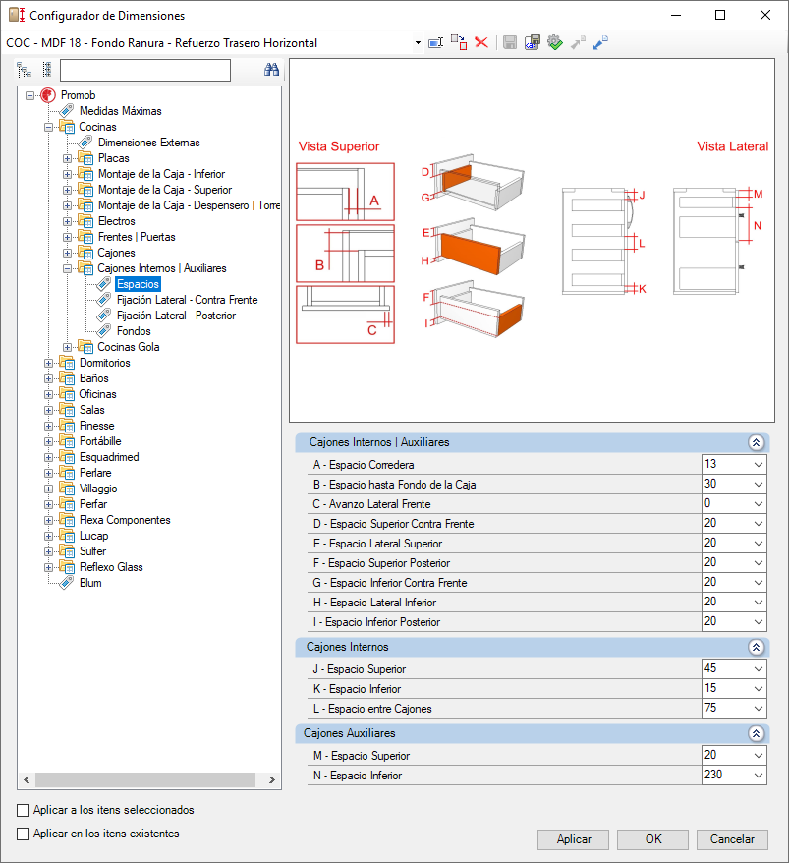Collapse the Cajones Auxiliares property section
Viewport: 789px width, 863px height.
pyautogui.click(x=756, y=733)
